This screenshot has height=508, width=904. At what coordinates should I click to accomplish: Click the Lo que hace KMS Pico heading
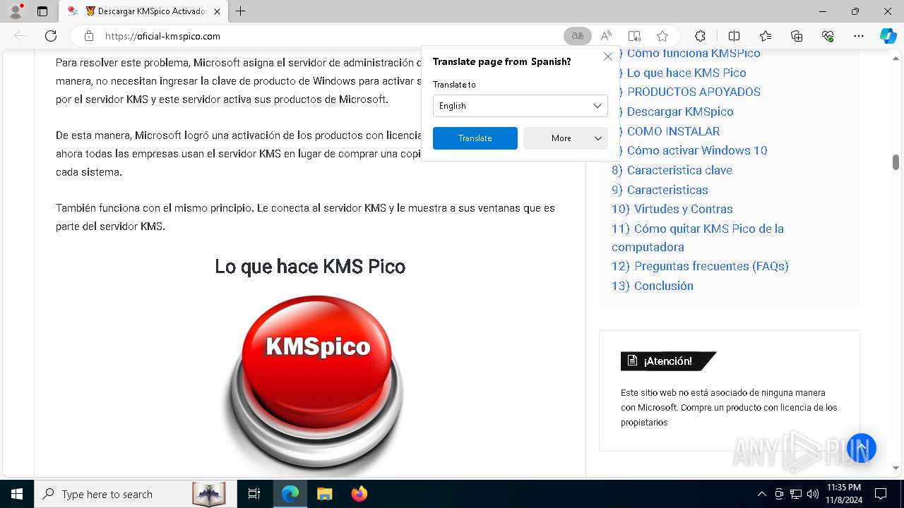310,267
